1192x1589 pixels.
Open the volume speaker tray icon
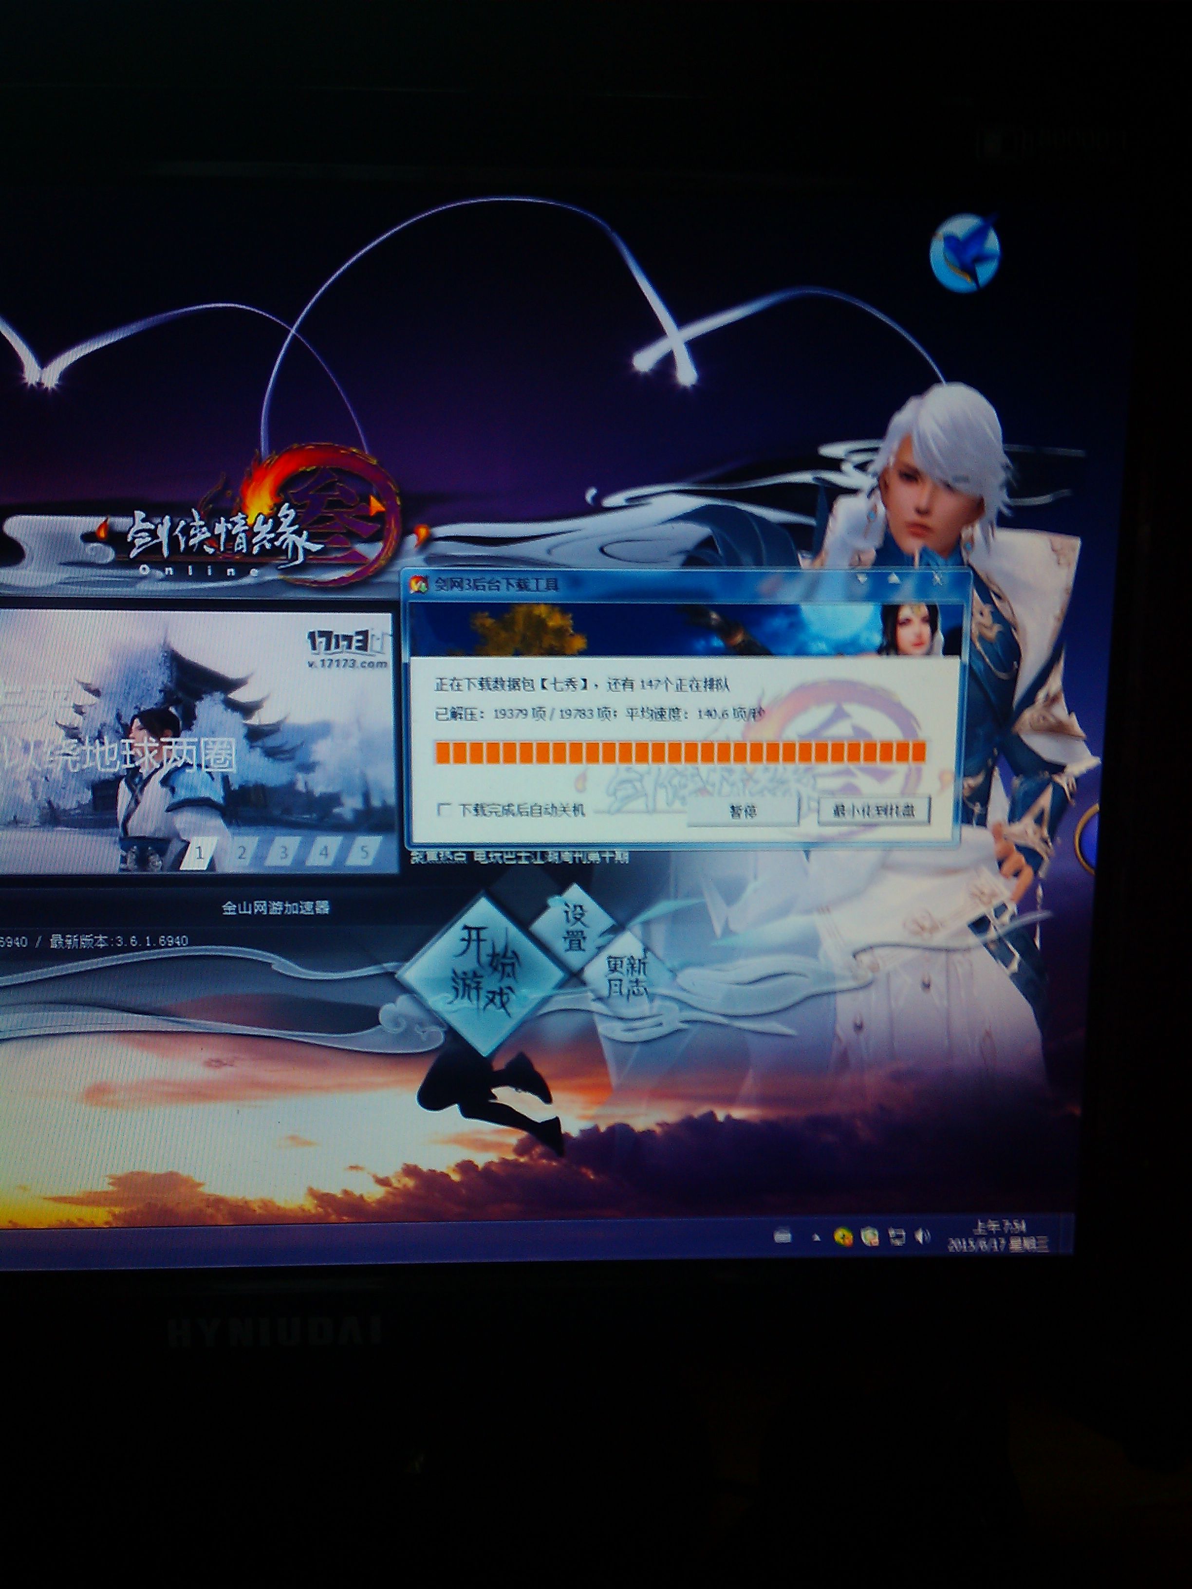923,1236
